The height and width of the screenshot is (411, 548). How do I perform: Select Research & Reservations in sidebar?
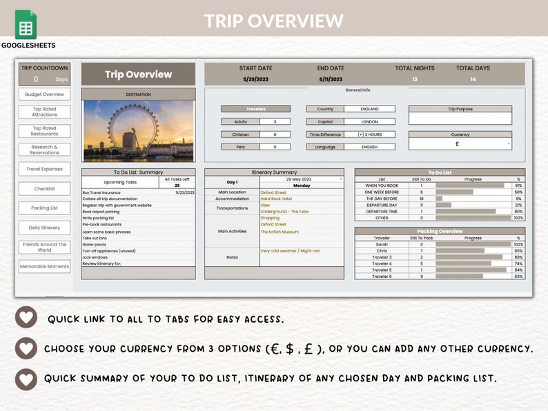[x=44, y=149]
